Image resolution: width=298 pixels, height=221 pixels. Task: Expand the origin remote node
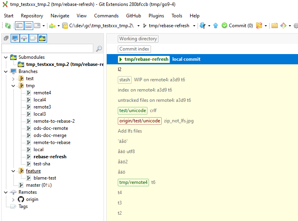[13, 200]
